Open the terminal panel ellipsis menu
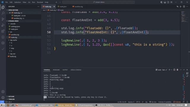Image resolution: width=190 pixels, height=107 pixels. tap(181, 70)
